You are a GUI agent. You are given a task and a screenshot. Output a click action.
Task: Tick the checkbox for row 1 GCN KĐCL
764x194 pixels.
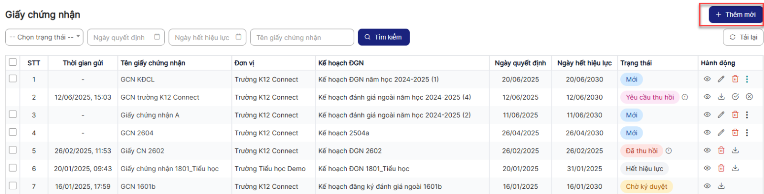pos(13,79)
